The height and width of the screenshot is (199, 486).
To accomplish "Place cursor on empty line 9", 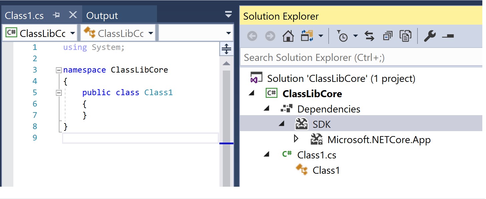I will coord(140,138).
